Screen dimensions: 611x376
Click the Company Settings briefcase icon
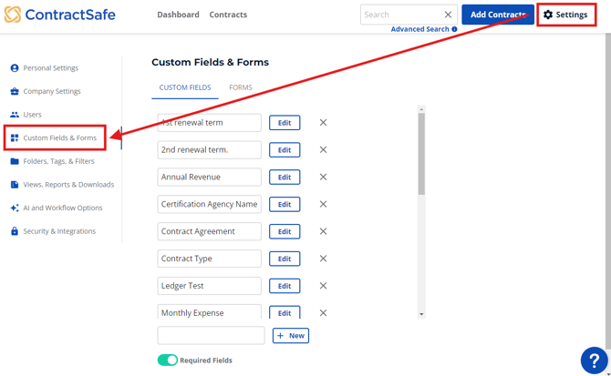15,92
